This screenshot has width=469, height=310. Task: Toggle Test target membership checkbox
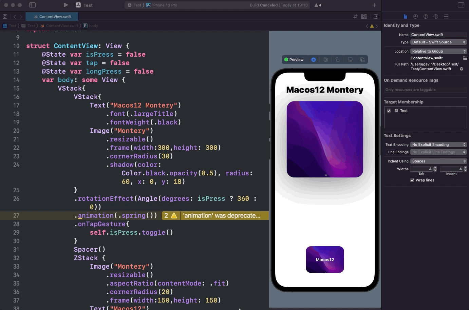pyautogui.click(x=389, y=111)
